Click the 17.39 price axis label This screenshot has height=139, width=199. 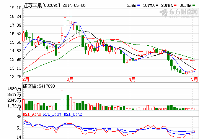point(16,25)
